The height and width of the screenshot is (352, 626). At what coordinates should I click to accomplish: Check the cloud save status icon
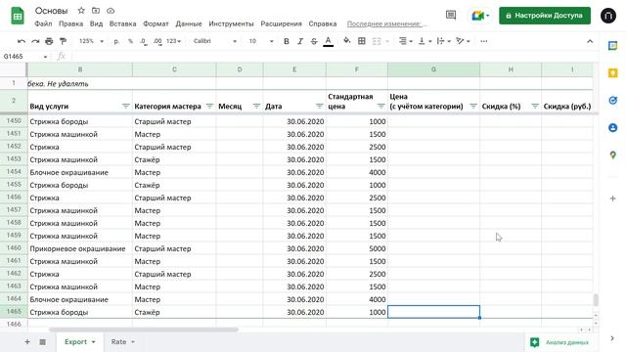(111, 11)
